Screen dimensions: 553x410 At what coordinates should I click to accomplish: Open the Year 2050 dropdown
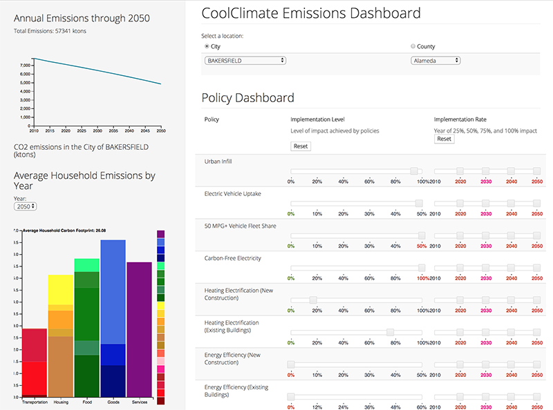coord(25,206)
